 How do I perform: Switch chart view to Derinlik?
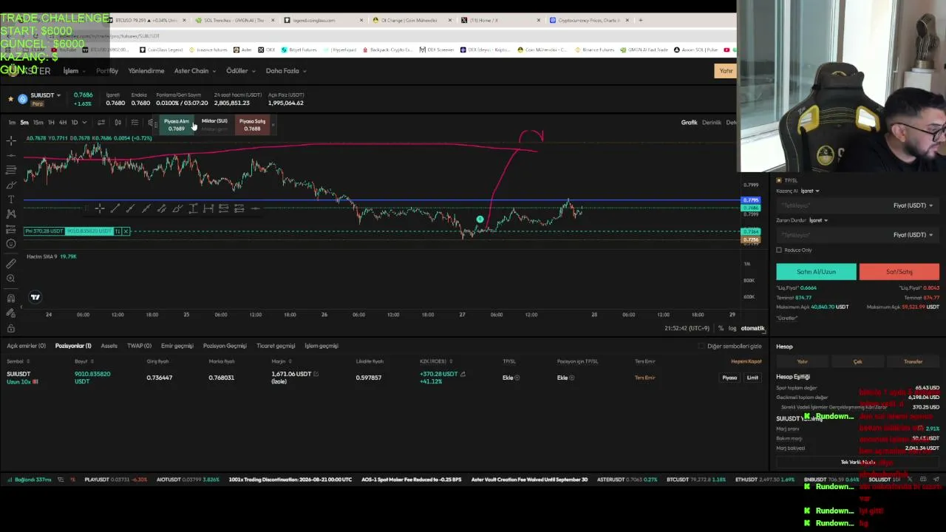711,123
